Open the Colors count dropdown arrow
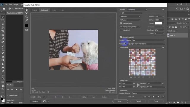The width and height of the screenshot is (190, 107). coord(163,17)
